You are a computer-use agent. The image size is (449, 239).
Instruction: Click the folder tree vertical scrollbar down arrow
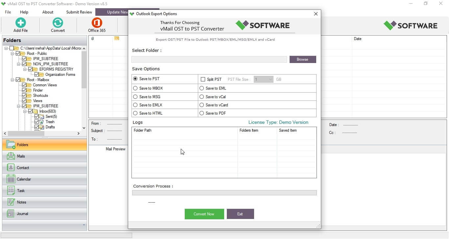[x=84, y=128]
